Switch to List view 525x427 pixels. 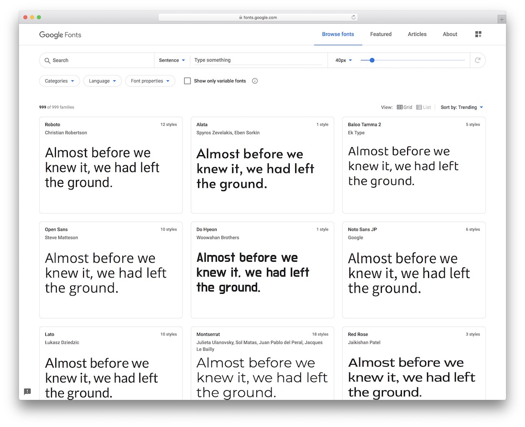coord(423,107)
